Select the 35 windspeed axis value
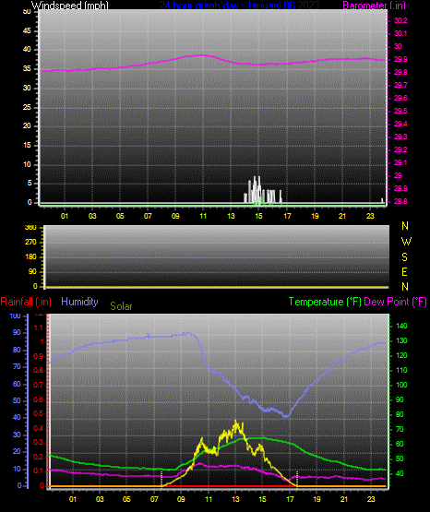Viewport: 430px width, 512px height. tap(27, 69)
